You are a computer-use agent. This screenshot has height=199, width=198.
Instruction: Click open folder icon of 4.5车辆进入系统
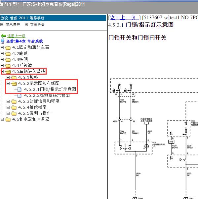coord(8,72)
